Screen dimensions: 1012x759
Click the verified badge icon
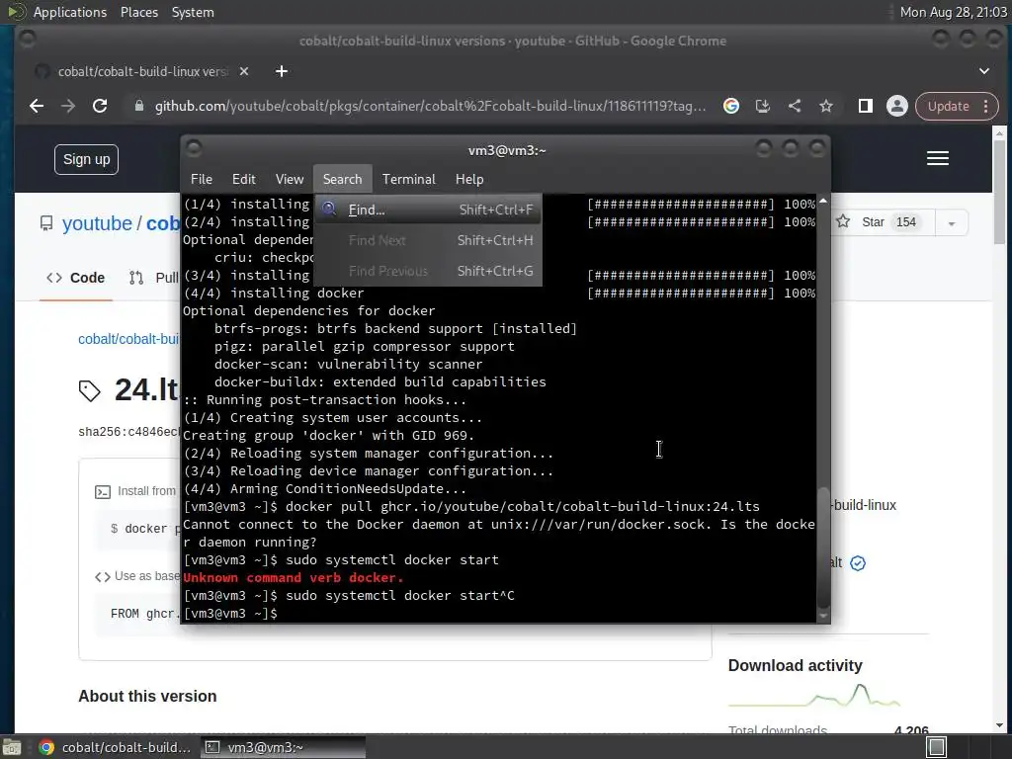pos(858,562)
